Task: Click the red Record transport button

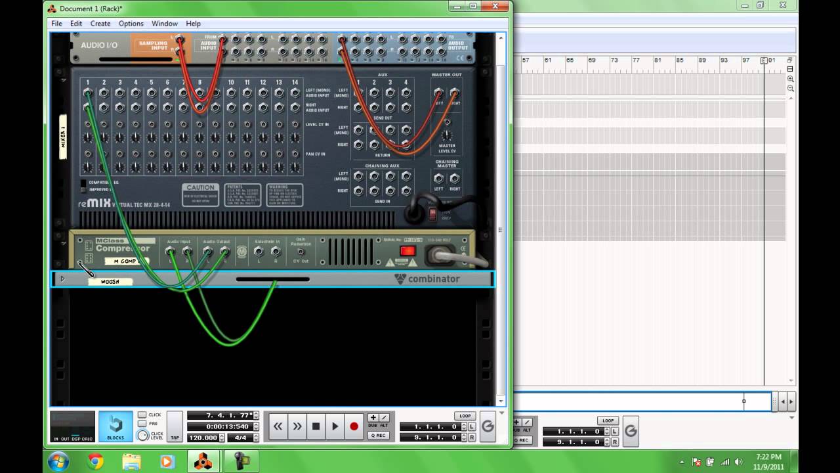Action: 354,426
